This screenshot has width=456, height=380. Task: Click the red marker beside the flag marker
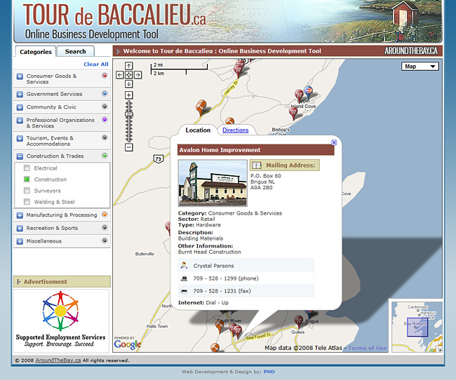click(299, 95)
